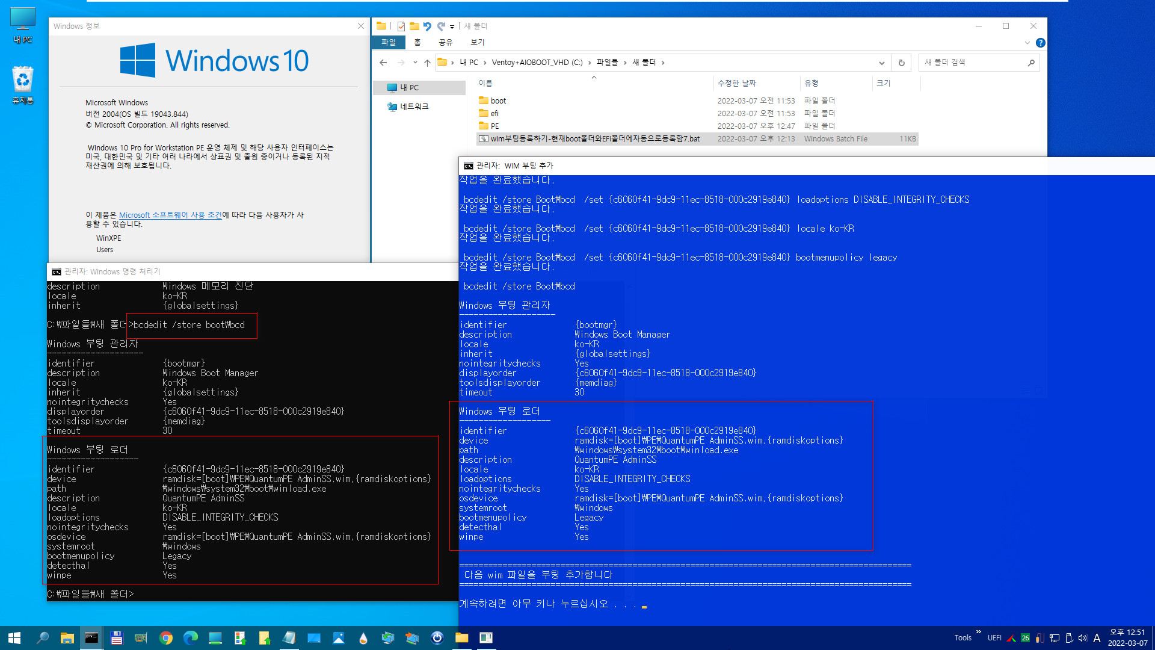
Task: Open File Explorer from the taskbar
Action: point(67,638)
